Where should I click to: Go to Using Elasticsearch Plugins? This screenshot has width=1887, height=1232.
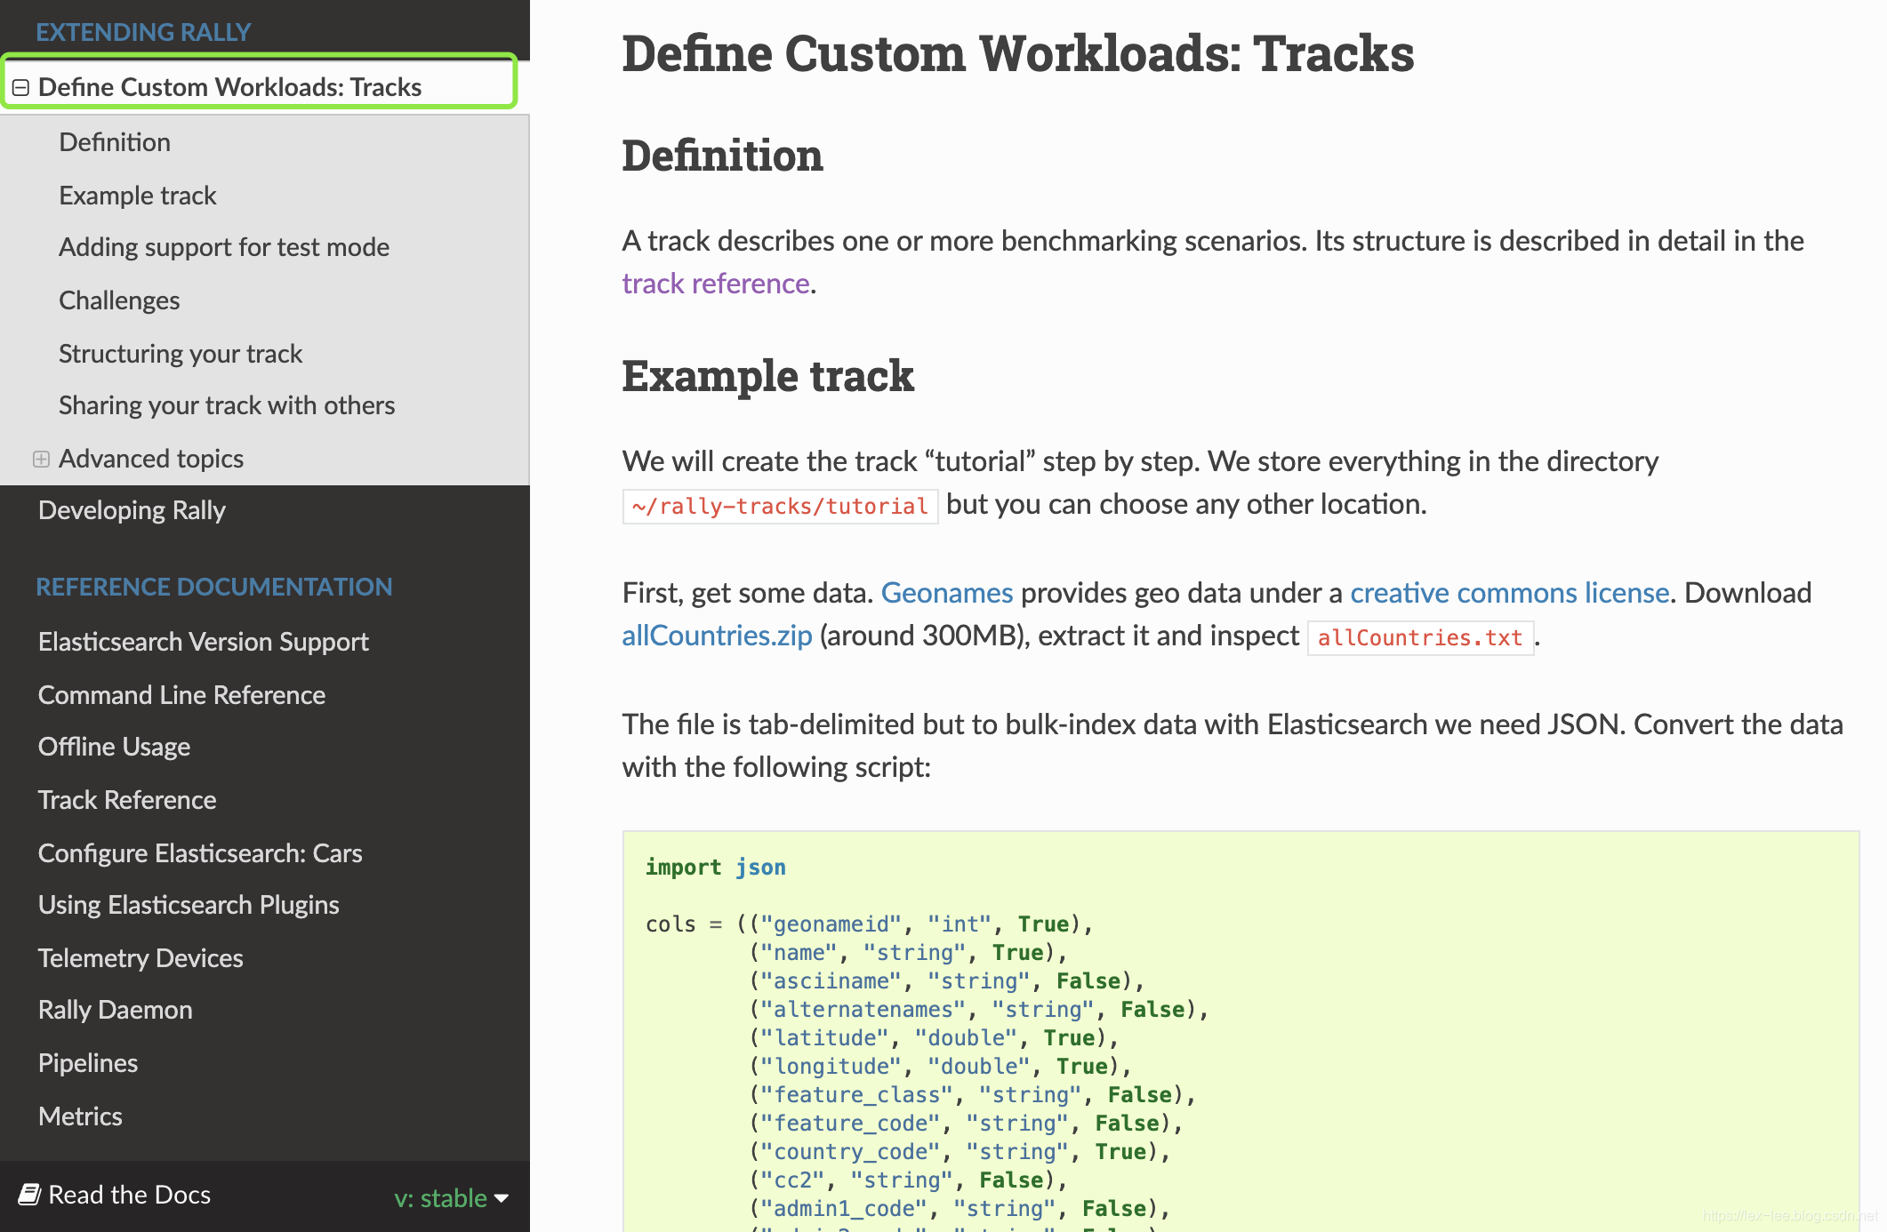click(189, 905)
